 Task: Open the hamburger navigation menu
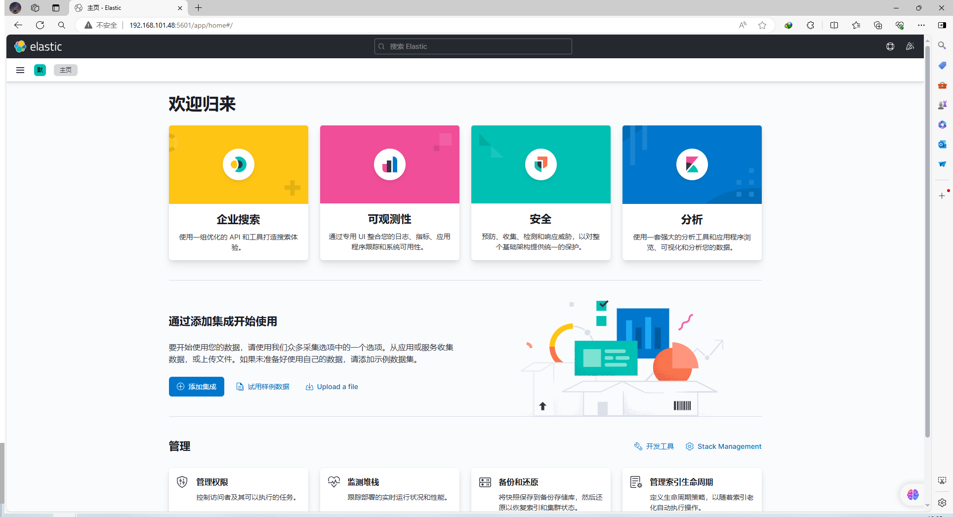click(x=20, y=70)
